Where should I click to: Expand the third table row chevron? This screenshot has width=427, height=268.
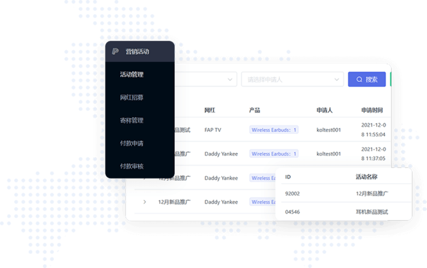click(x=145, y=178)
